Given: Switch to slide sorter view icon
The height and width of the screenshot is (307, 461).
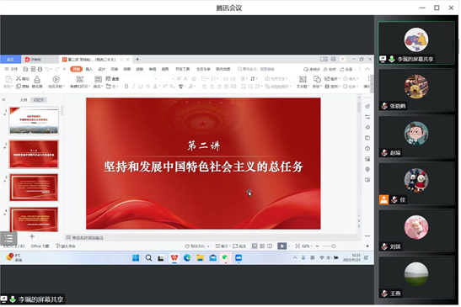Looking at the screenshot, I should [262, 246].
